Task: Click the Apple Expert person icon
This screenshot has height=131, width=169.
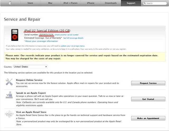Action: click(x=9, y=95)
